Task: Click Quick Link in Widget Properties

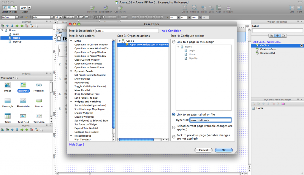Action: pyautogui.click(x=274, y=42)
